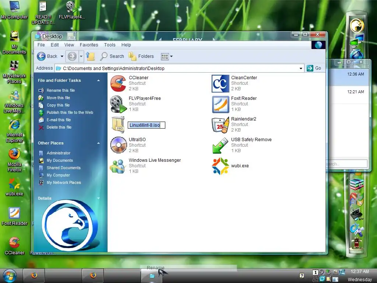Open the File menu
377x283 pixels.
(41, 45)
